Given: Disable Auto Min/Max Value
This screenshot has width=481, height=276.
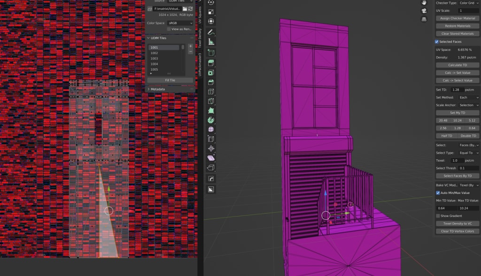Looking at the screenshot, I should pyautogui.click(x=438, y=193).
